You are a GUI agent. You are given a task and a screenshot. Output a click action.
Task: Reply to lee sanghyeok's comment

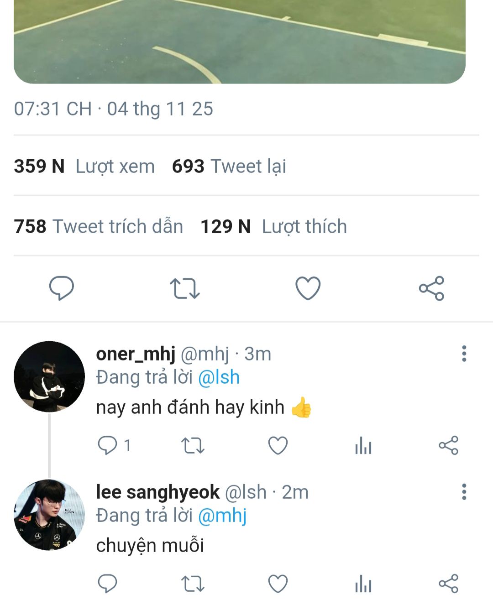pyautogui.click(x=108, y=584)
